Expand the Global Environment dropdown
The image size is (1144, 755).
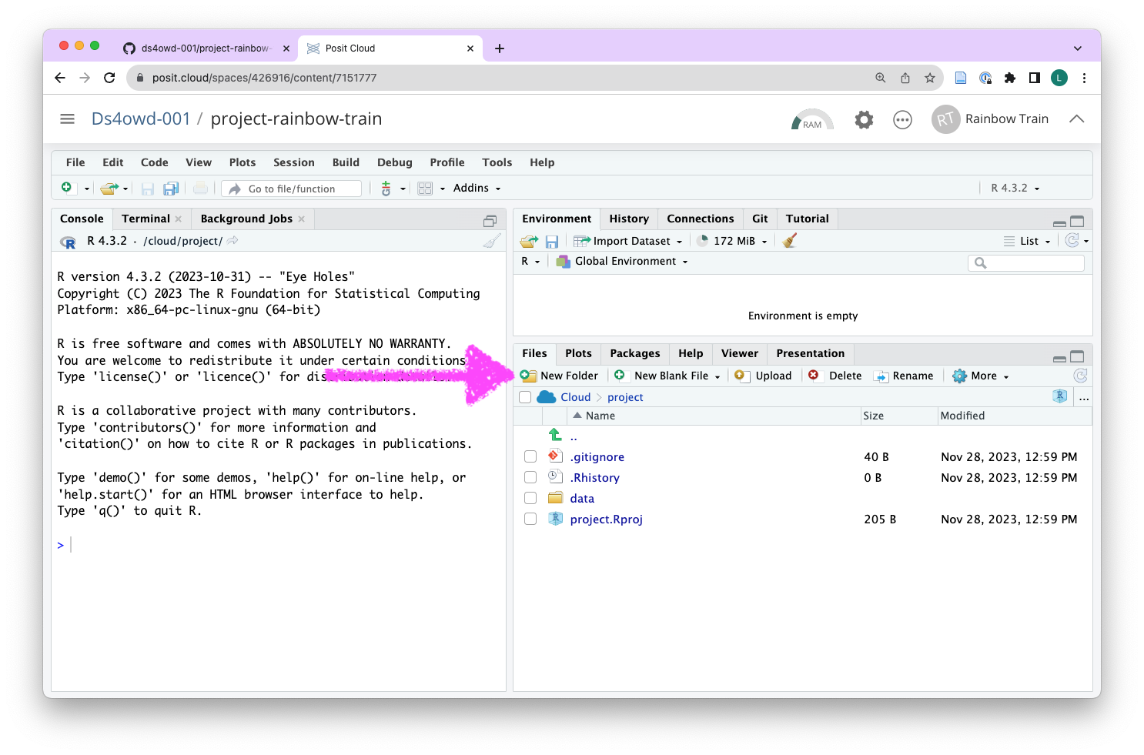(x=625, y=262)
